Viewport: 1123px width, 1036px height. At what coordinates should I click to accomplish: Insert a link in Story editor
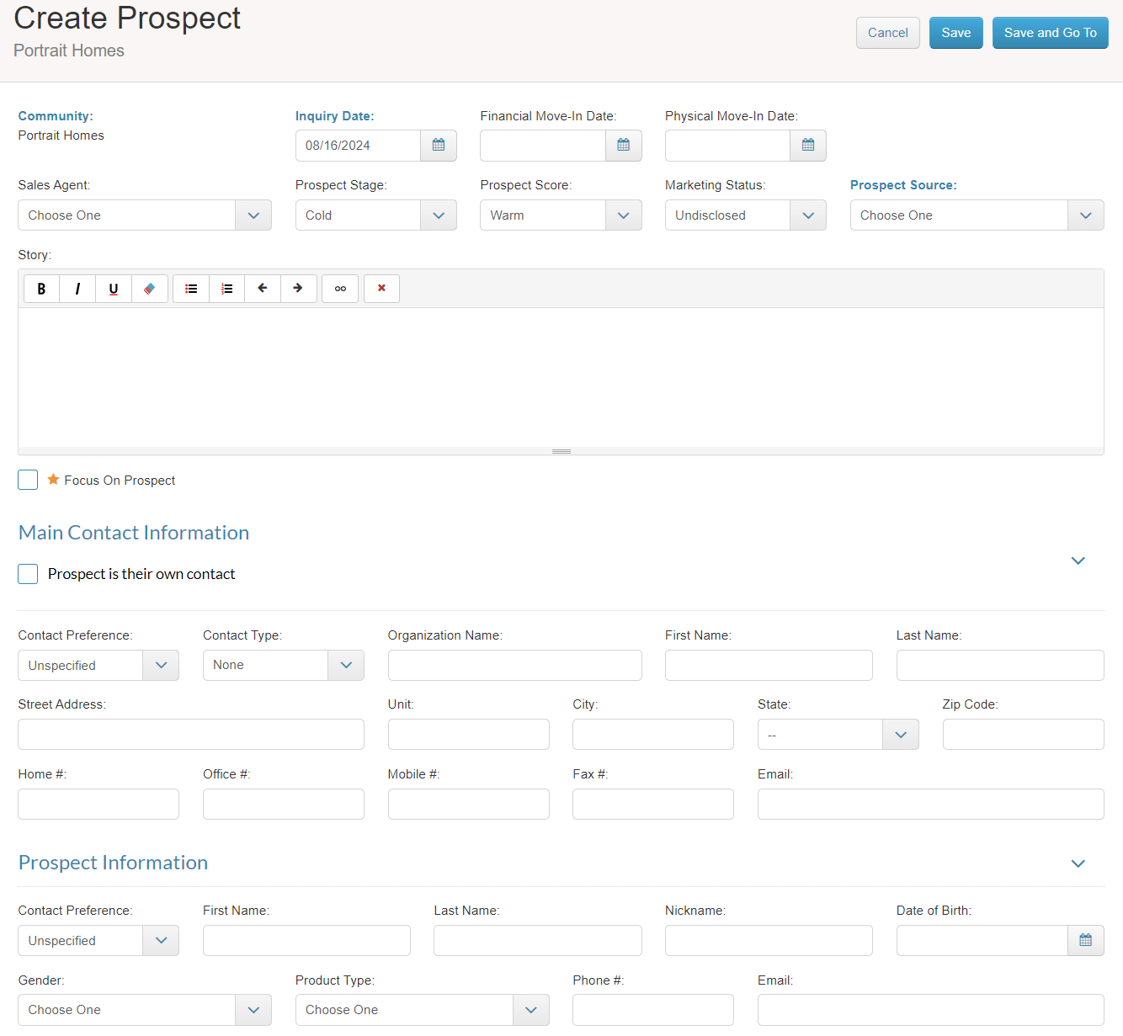pos(340,289)
